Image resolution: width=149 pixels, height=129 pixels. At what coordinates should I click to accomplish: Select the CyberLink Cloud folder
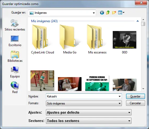click(x=43, y=39)
